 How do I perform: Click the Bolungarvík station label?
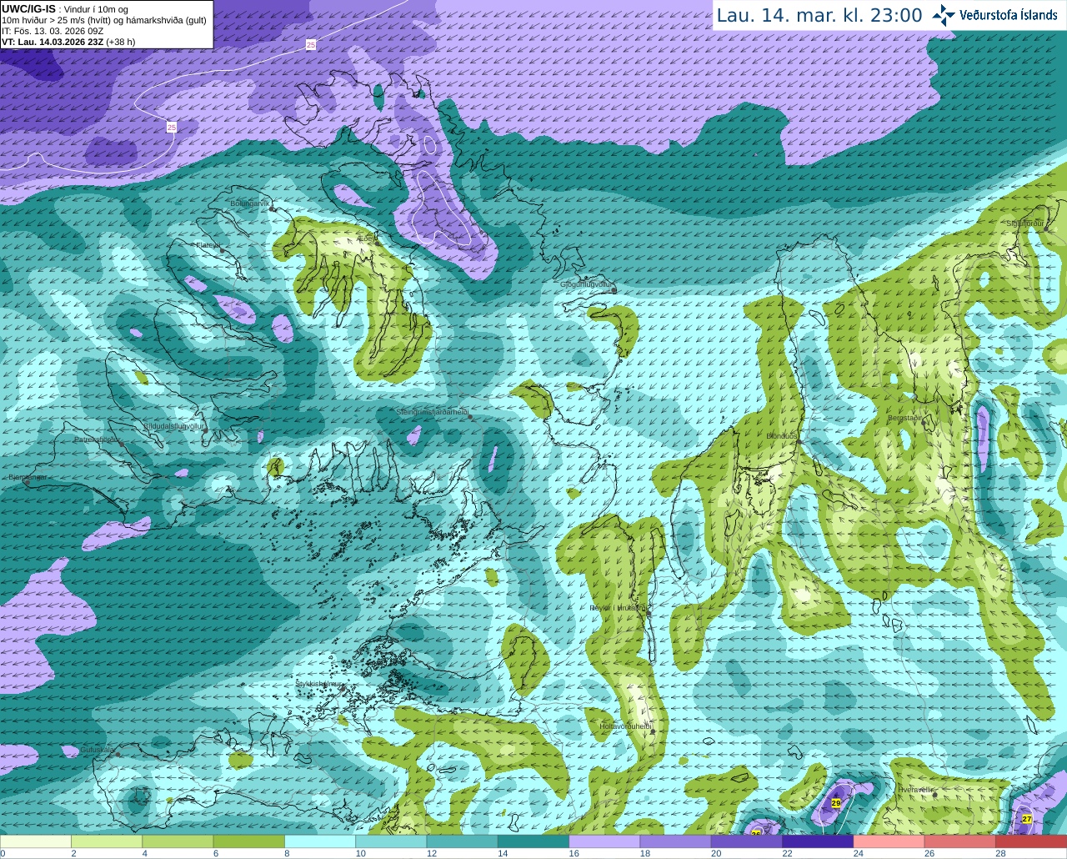click(250, 203)
